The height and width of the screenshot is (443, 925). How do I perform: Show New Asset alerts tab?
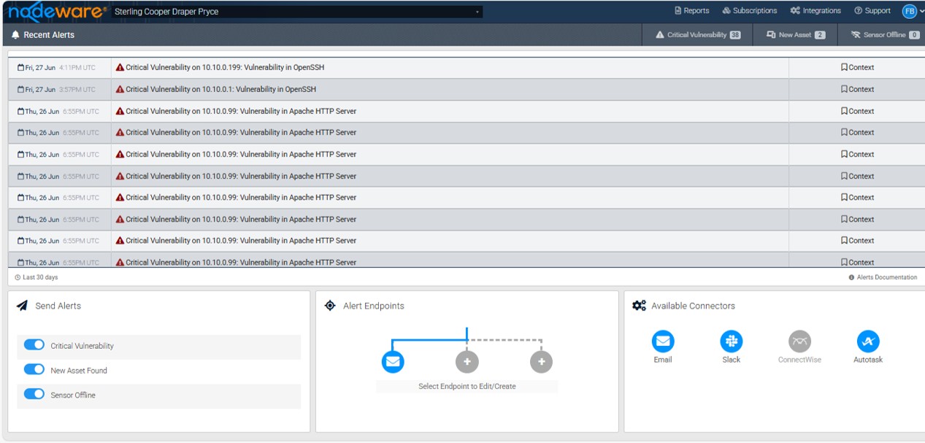tap(796, 35)
